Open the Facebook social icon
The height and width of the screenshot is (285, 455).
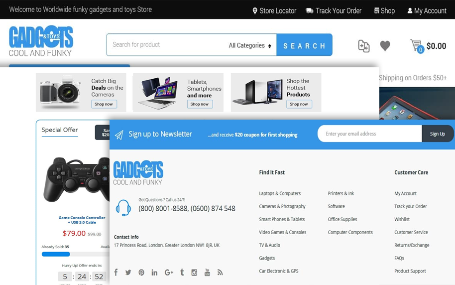(x=116, y=272)
